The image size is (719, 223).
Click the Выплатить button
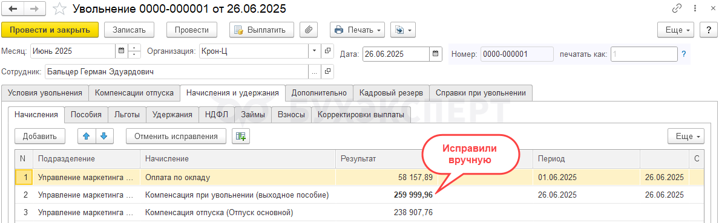click(262, 30)
